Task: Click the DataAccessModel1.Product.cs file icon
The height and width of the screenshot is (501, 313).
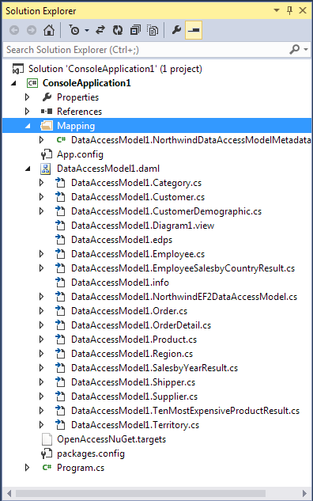Action: [60, 340]
